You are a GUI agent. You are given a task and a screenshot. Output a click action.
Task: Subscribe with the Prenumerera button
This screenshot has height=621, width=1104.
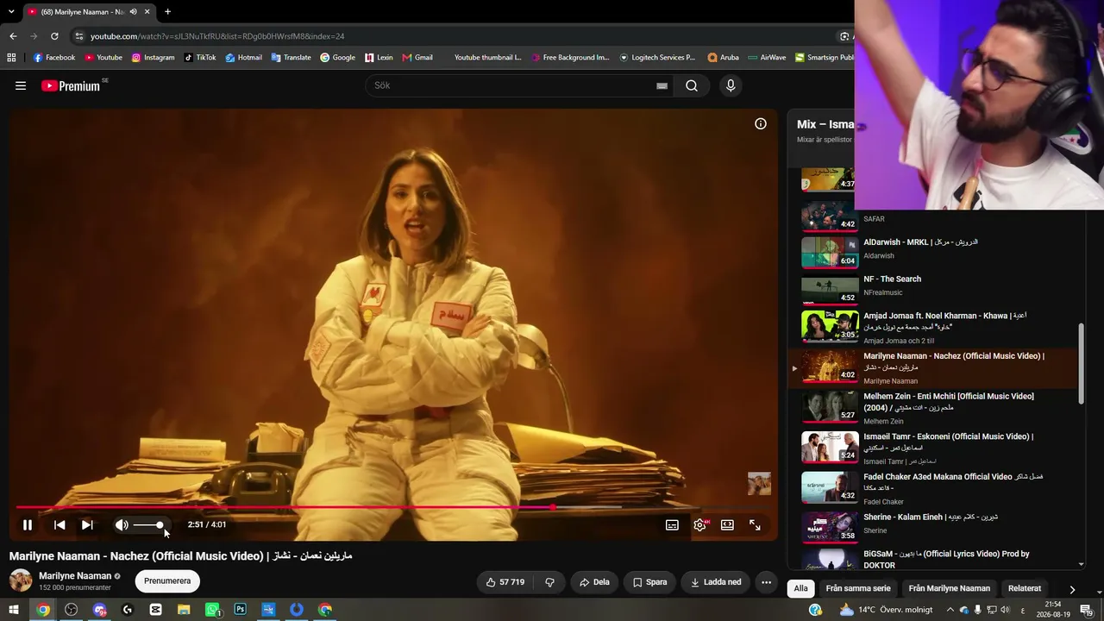[x=167, y=581]
